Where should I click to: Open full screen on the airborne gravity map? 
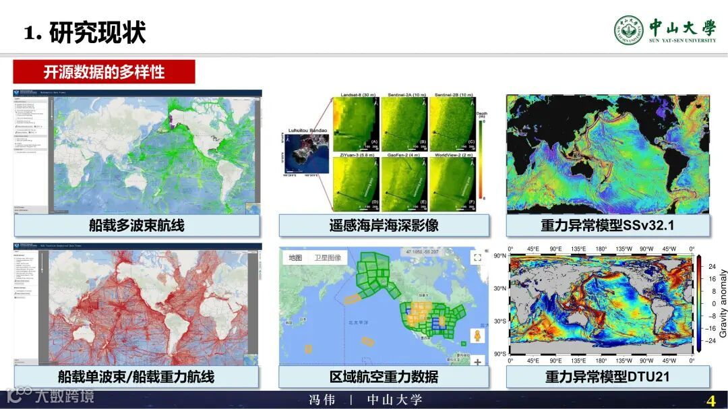477,257
